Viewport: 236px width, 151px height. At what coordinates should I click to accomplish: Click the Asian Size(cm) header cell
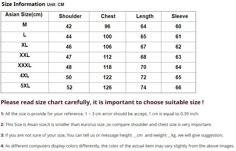(24, 14)
